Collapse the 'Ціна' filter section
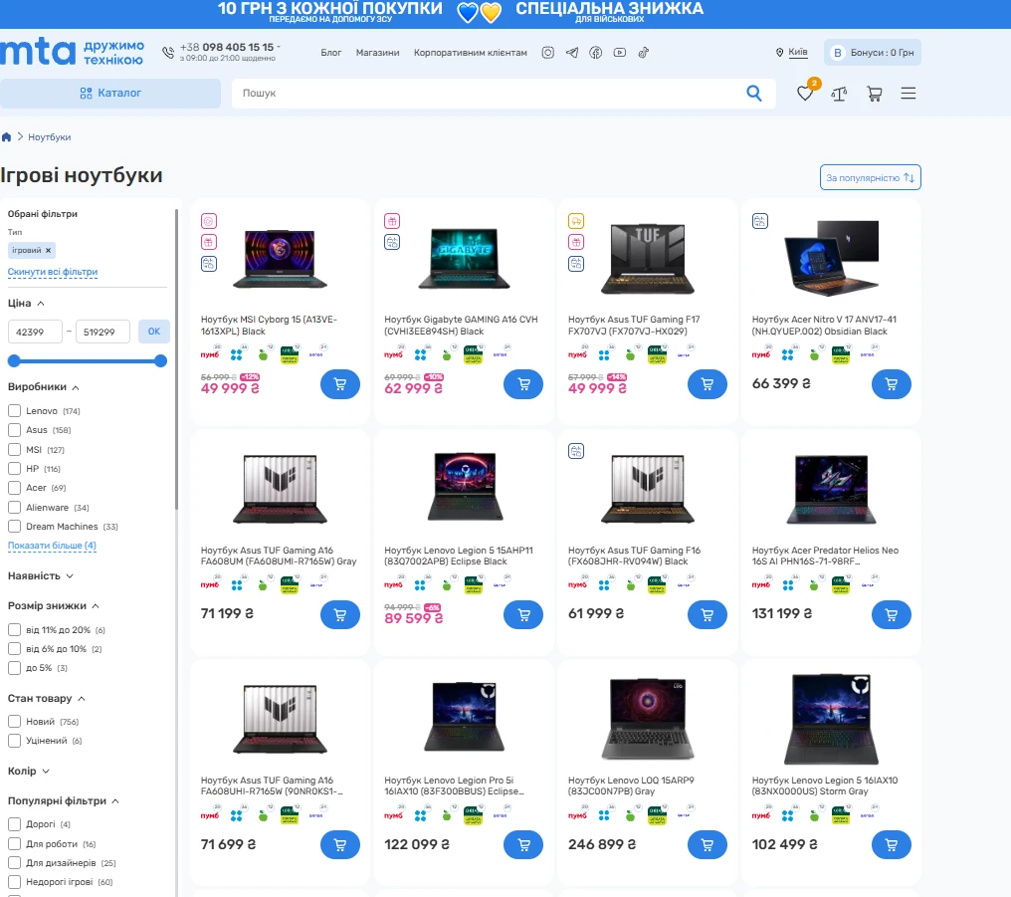 coord(26,303)
